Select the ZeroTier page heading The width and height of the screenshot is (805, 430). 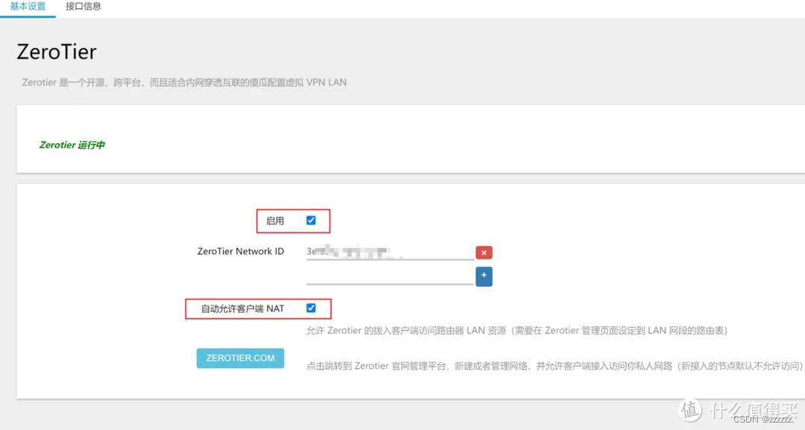(57, 52)
